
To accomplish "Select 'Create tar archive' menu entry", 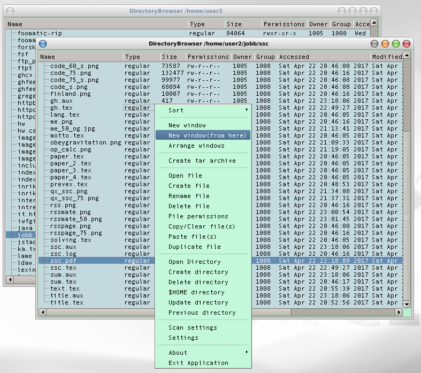I will coord(202,161).
